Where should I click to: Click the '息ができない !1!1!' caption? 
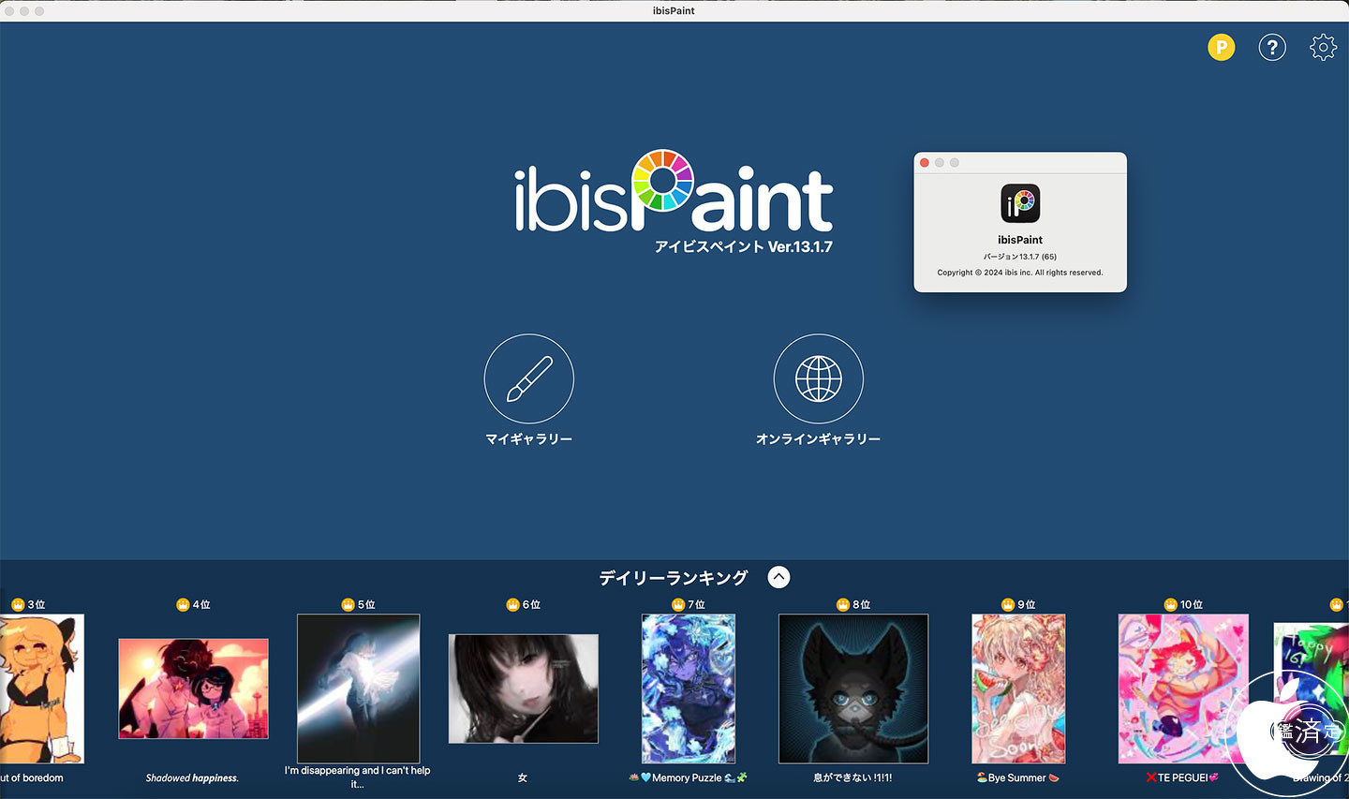pos(852,778)
